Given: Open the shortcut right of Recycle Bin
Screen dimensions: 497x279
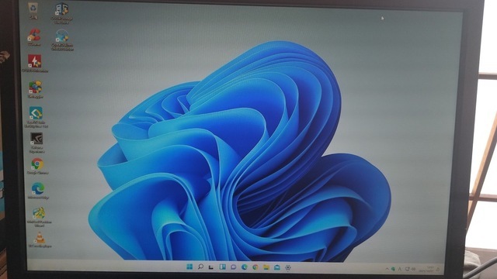Looking at the screenshot, I should [61, 13].
